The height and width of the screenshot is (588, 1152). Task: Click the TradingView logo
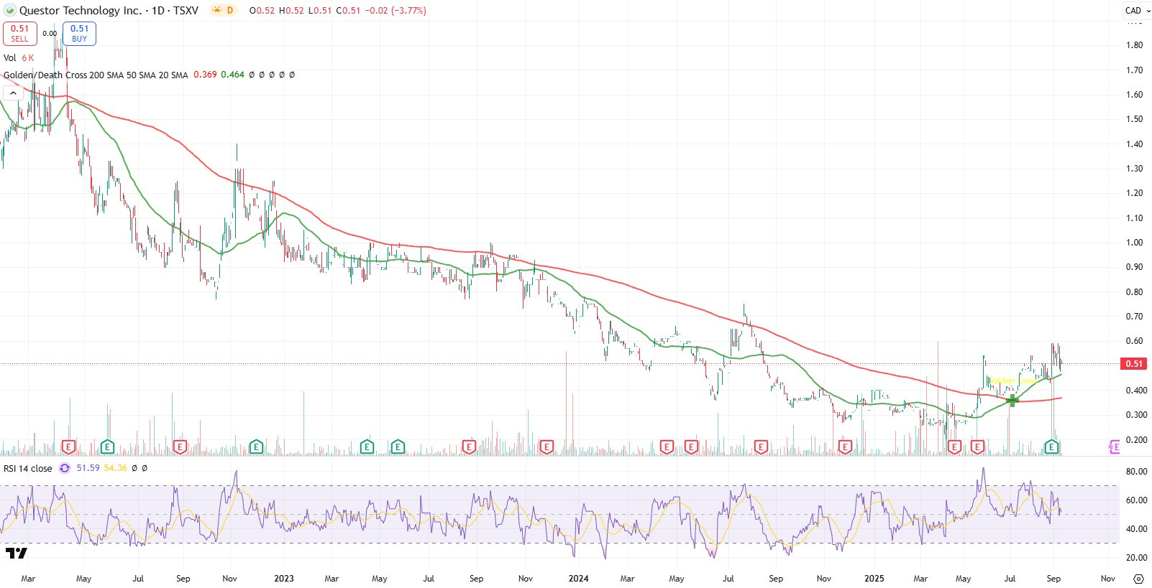(x=17, y=553)
